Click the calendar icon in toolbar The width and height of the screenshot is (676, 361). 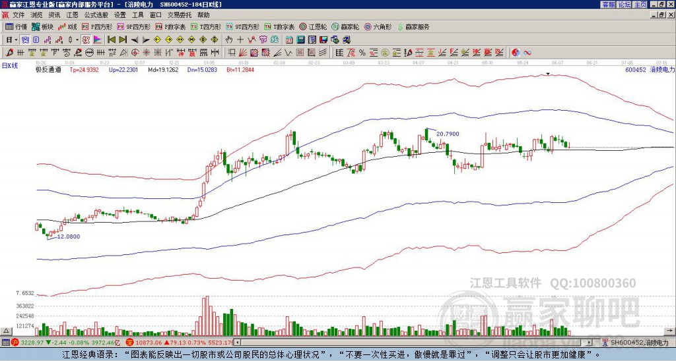tap(289, 40)
